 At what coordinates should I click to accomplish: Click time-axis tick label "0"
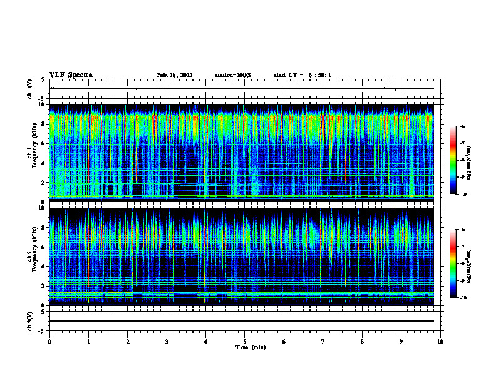(x=49, y=342)
